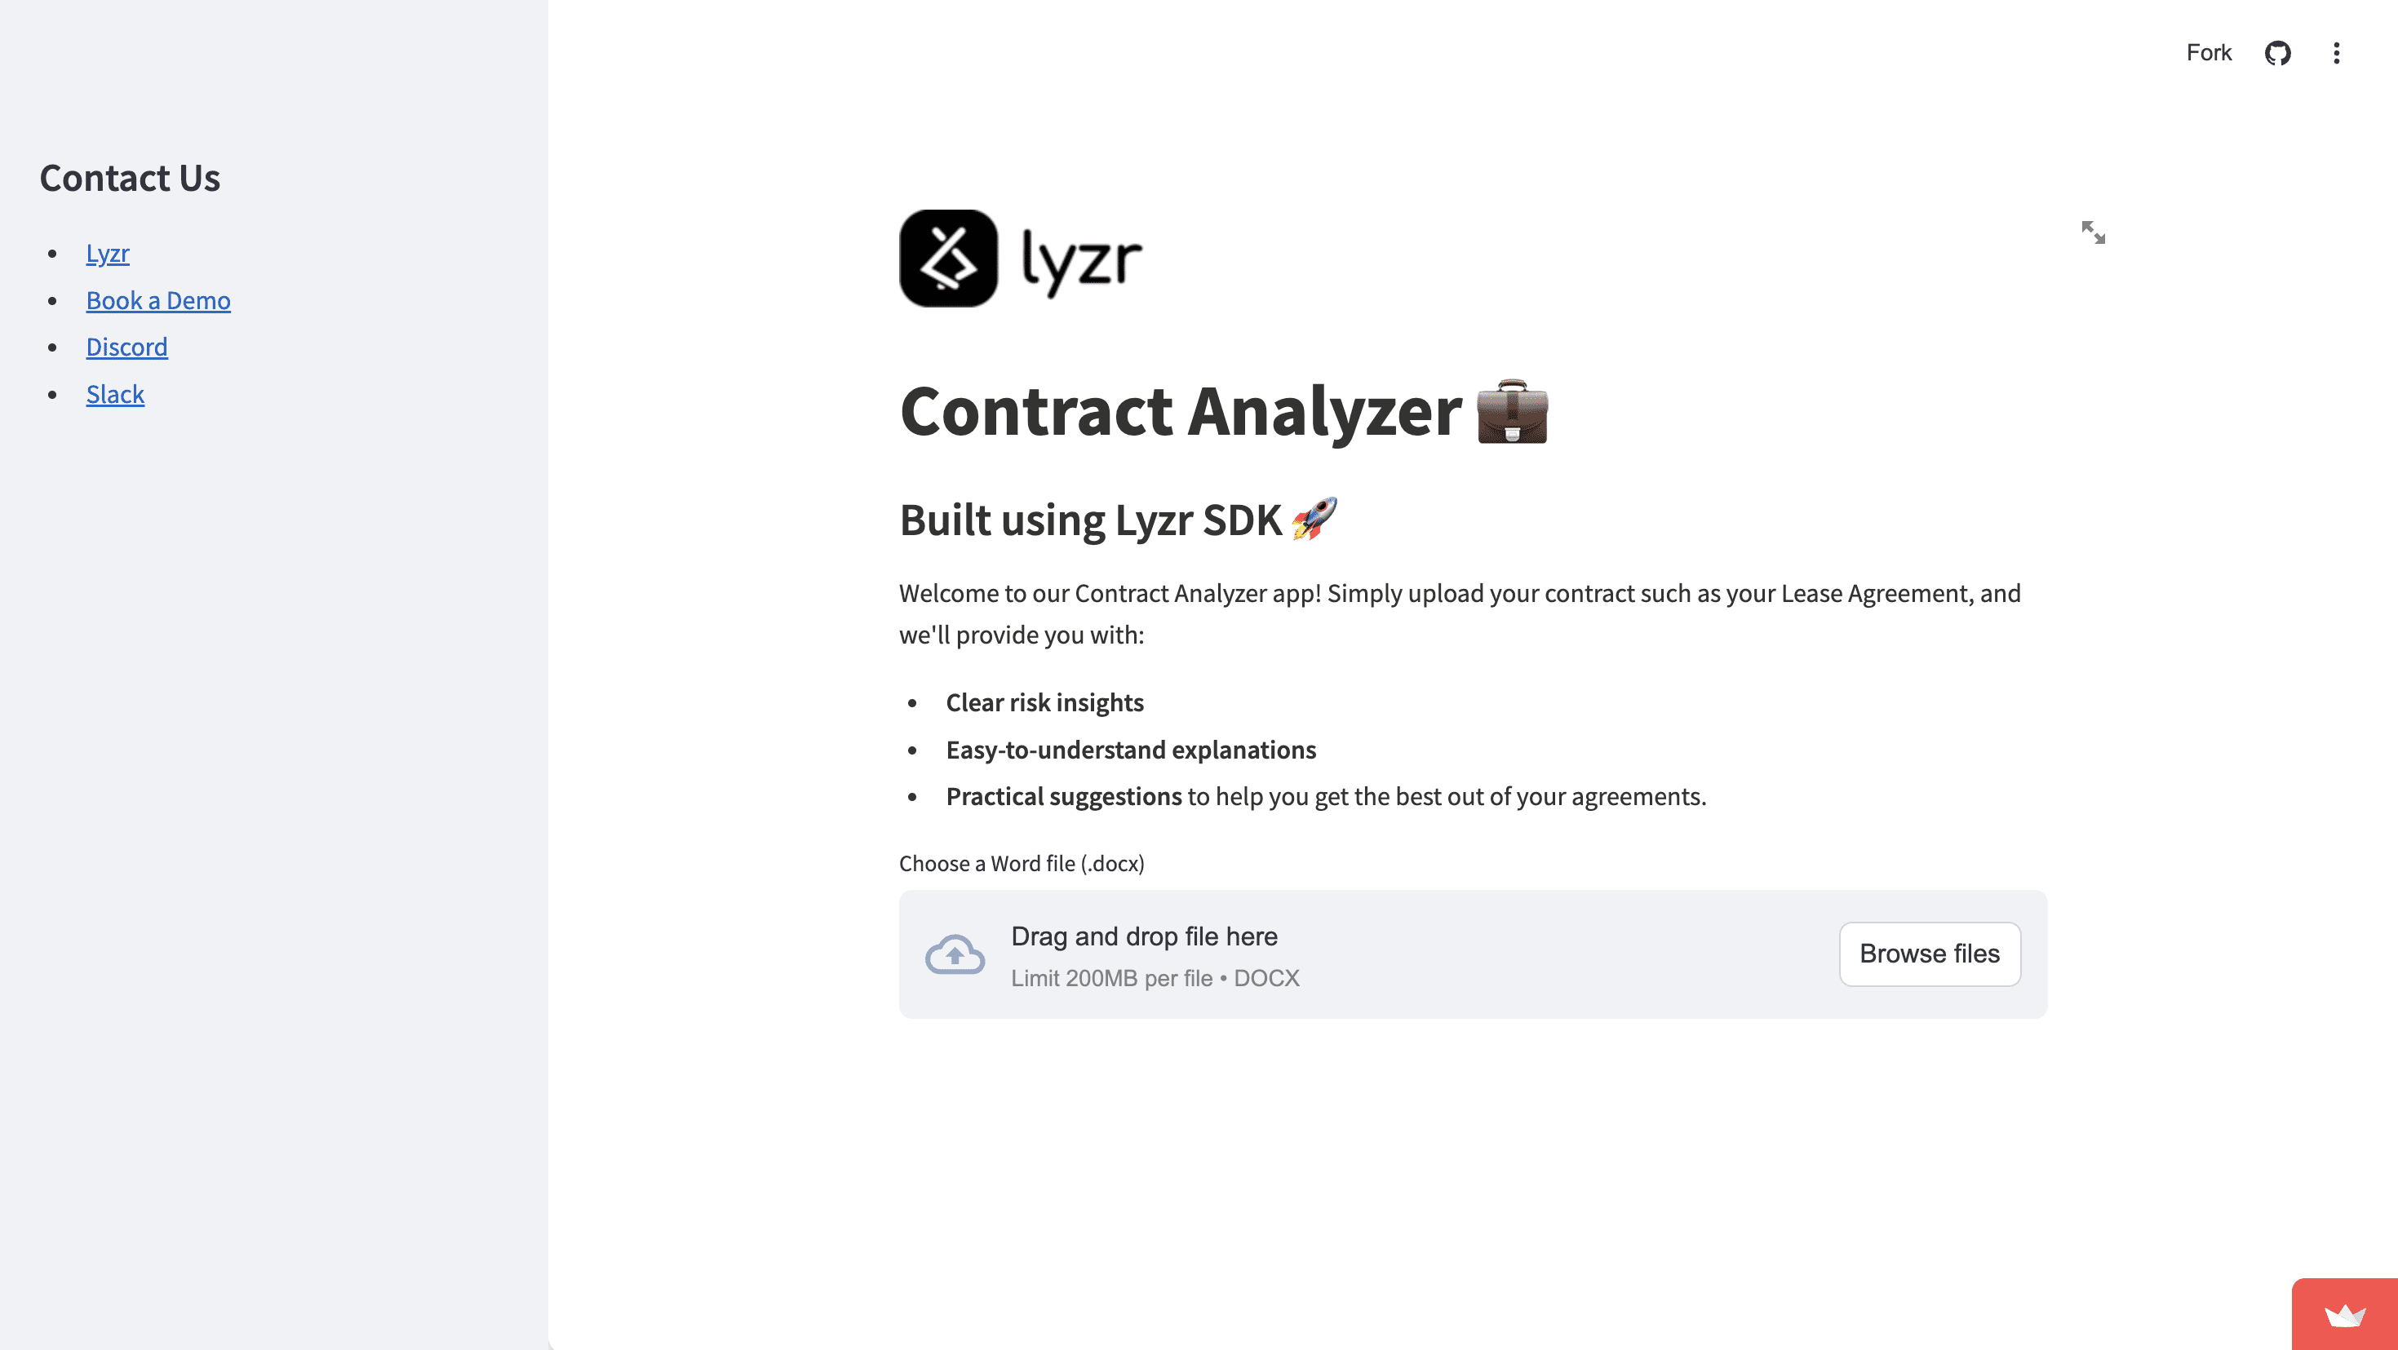This screenshot has height=1350, width=2398.
Task: Click the 'Choose a Word file (.docx)' label
Action: pos(1022,863)
